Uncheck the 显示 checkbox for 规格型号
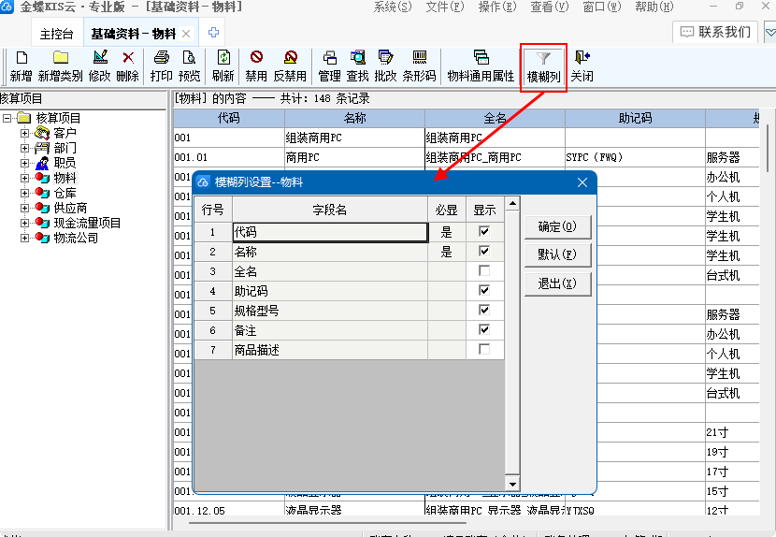776x537 pixels. coord(484,310)
